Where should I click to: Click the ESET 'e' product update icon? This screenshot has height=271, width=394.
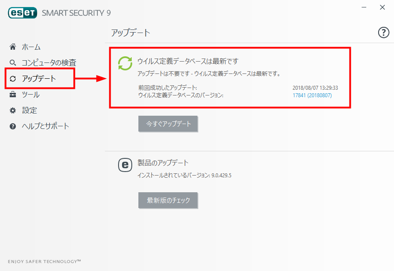coord(125,165)
